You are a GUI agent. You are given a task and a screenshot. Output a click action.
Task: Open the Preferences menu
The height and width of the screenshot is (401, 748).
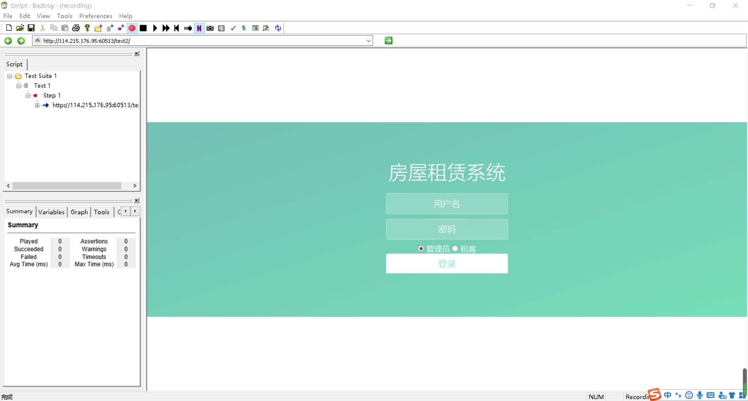[96, 16]
